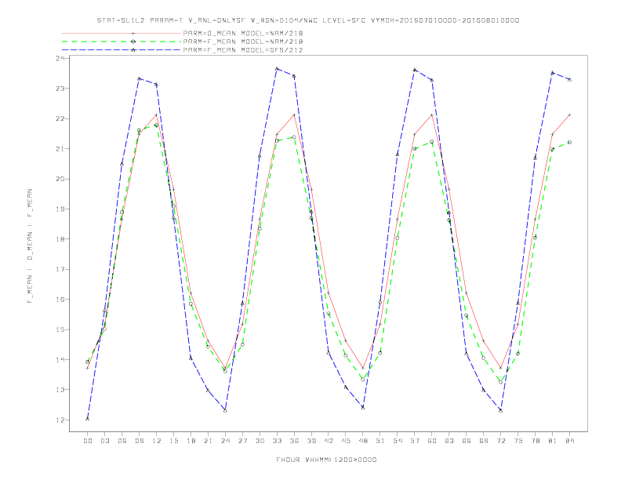Click x-axis tick label 27
This screenshot has height=480, width=621.
242,441
